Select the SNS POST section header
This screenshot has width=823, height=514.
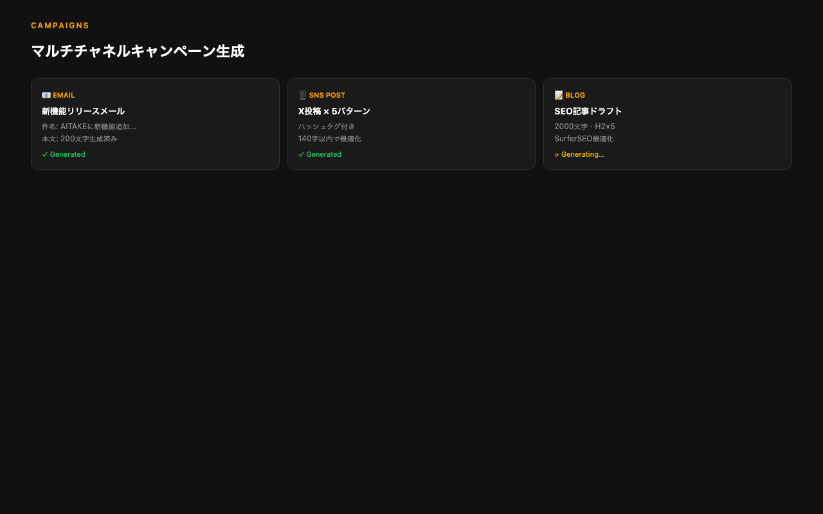[x=327, y=94]
